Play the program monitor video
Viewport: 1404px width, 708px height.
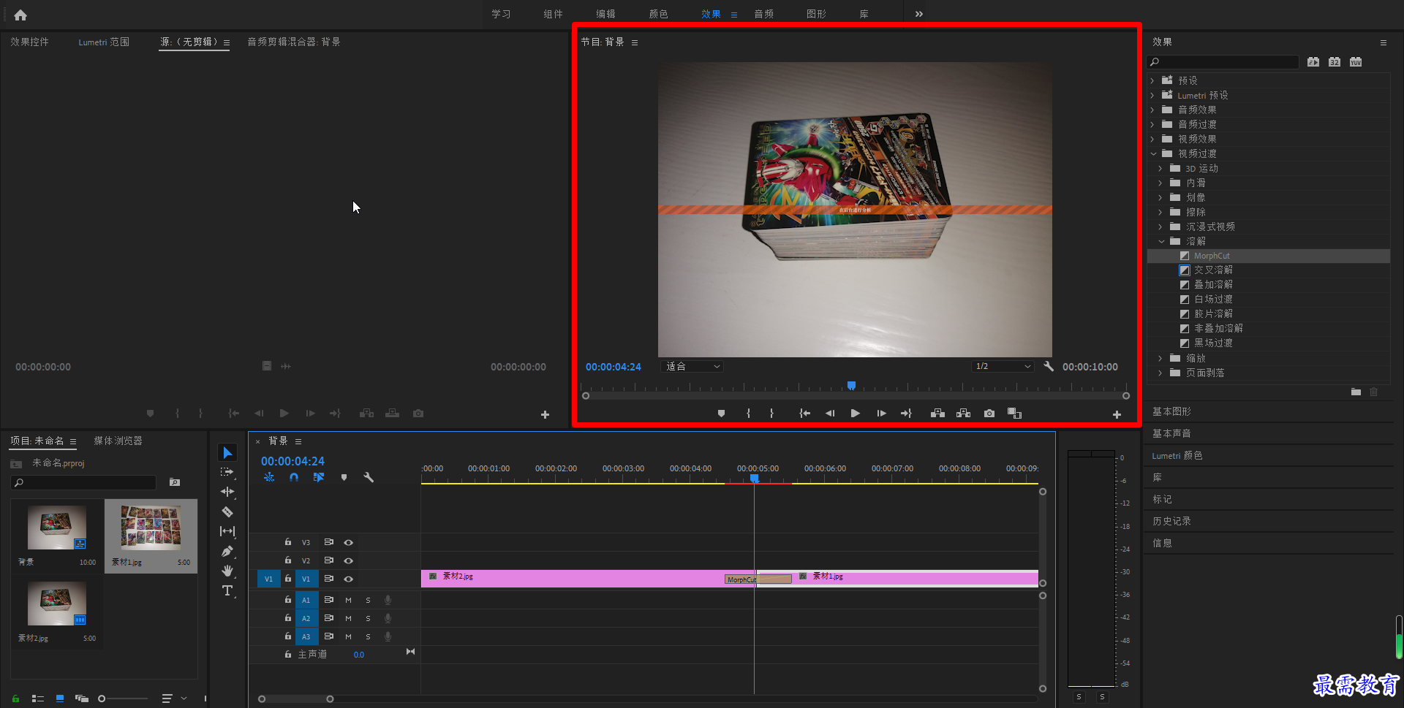(855, 414)
